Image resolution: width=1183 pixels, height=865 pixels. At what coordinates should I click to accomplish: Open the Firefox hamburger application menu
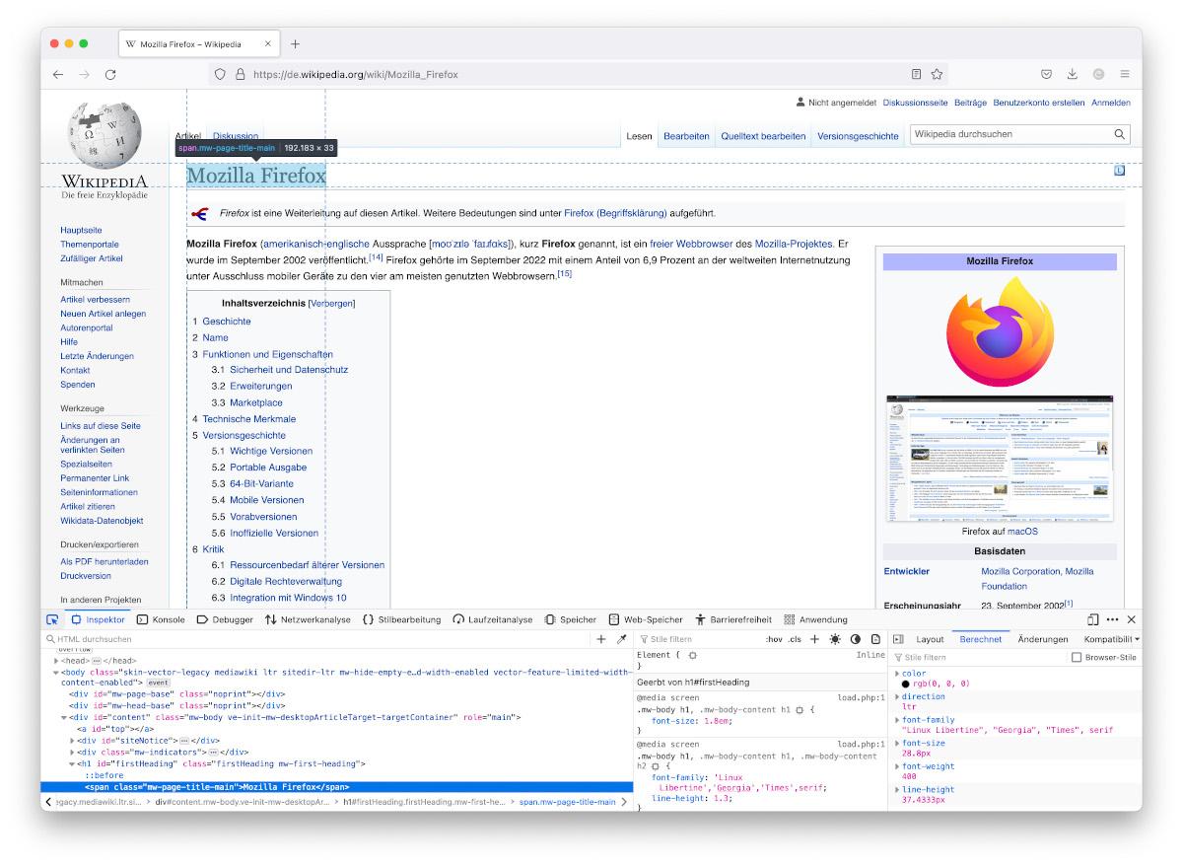click(1125, 74)
